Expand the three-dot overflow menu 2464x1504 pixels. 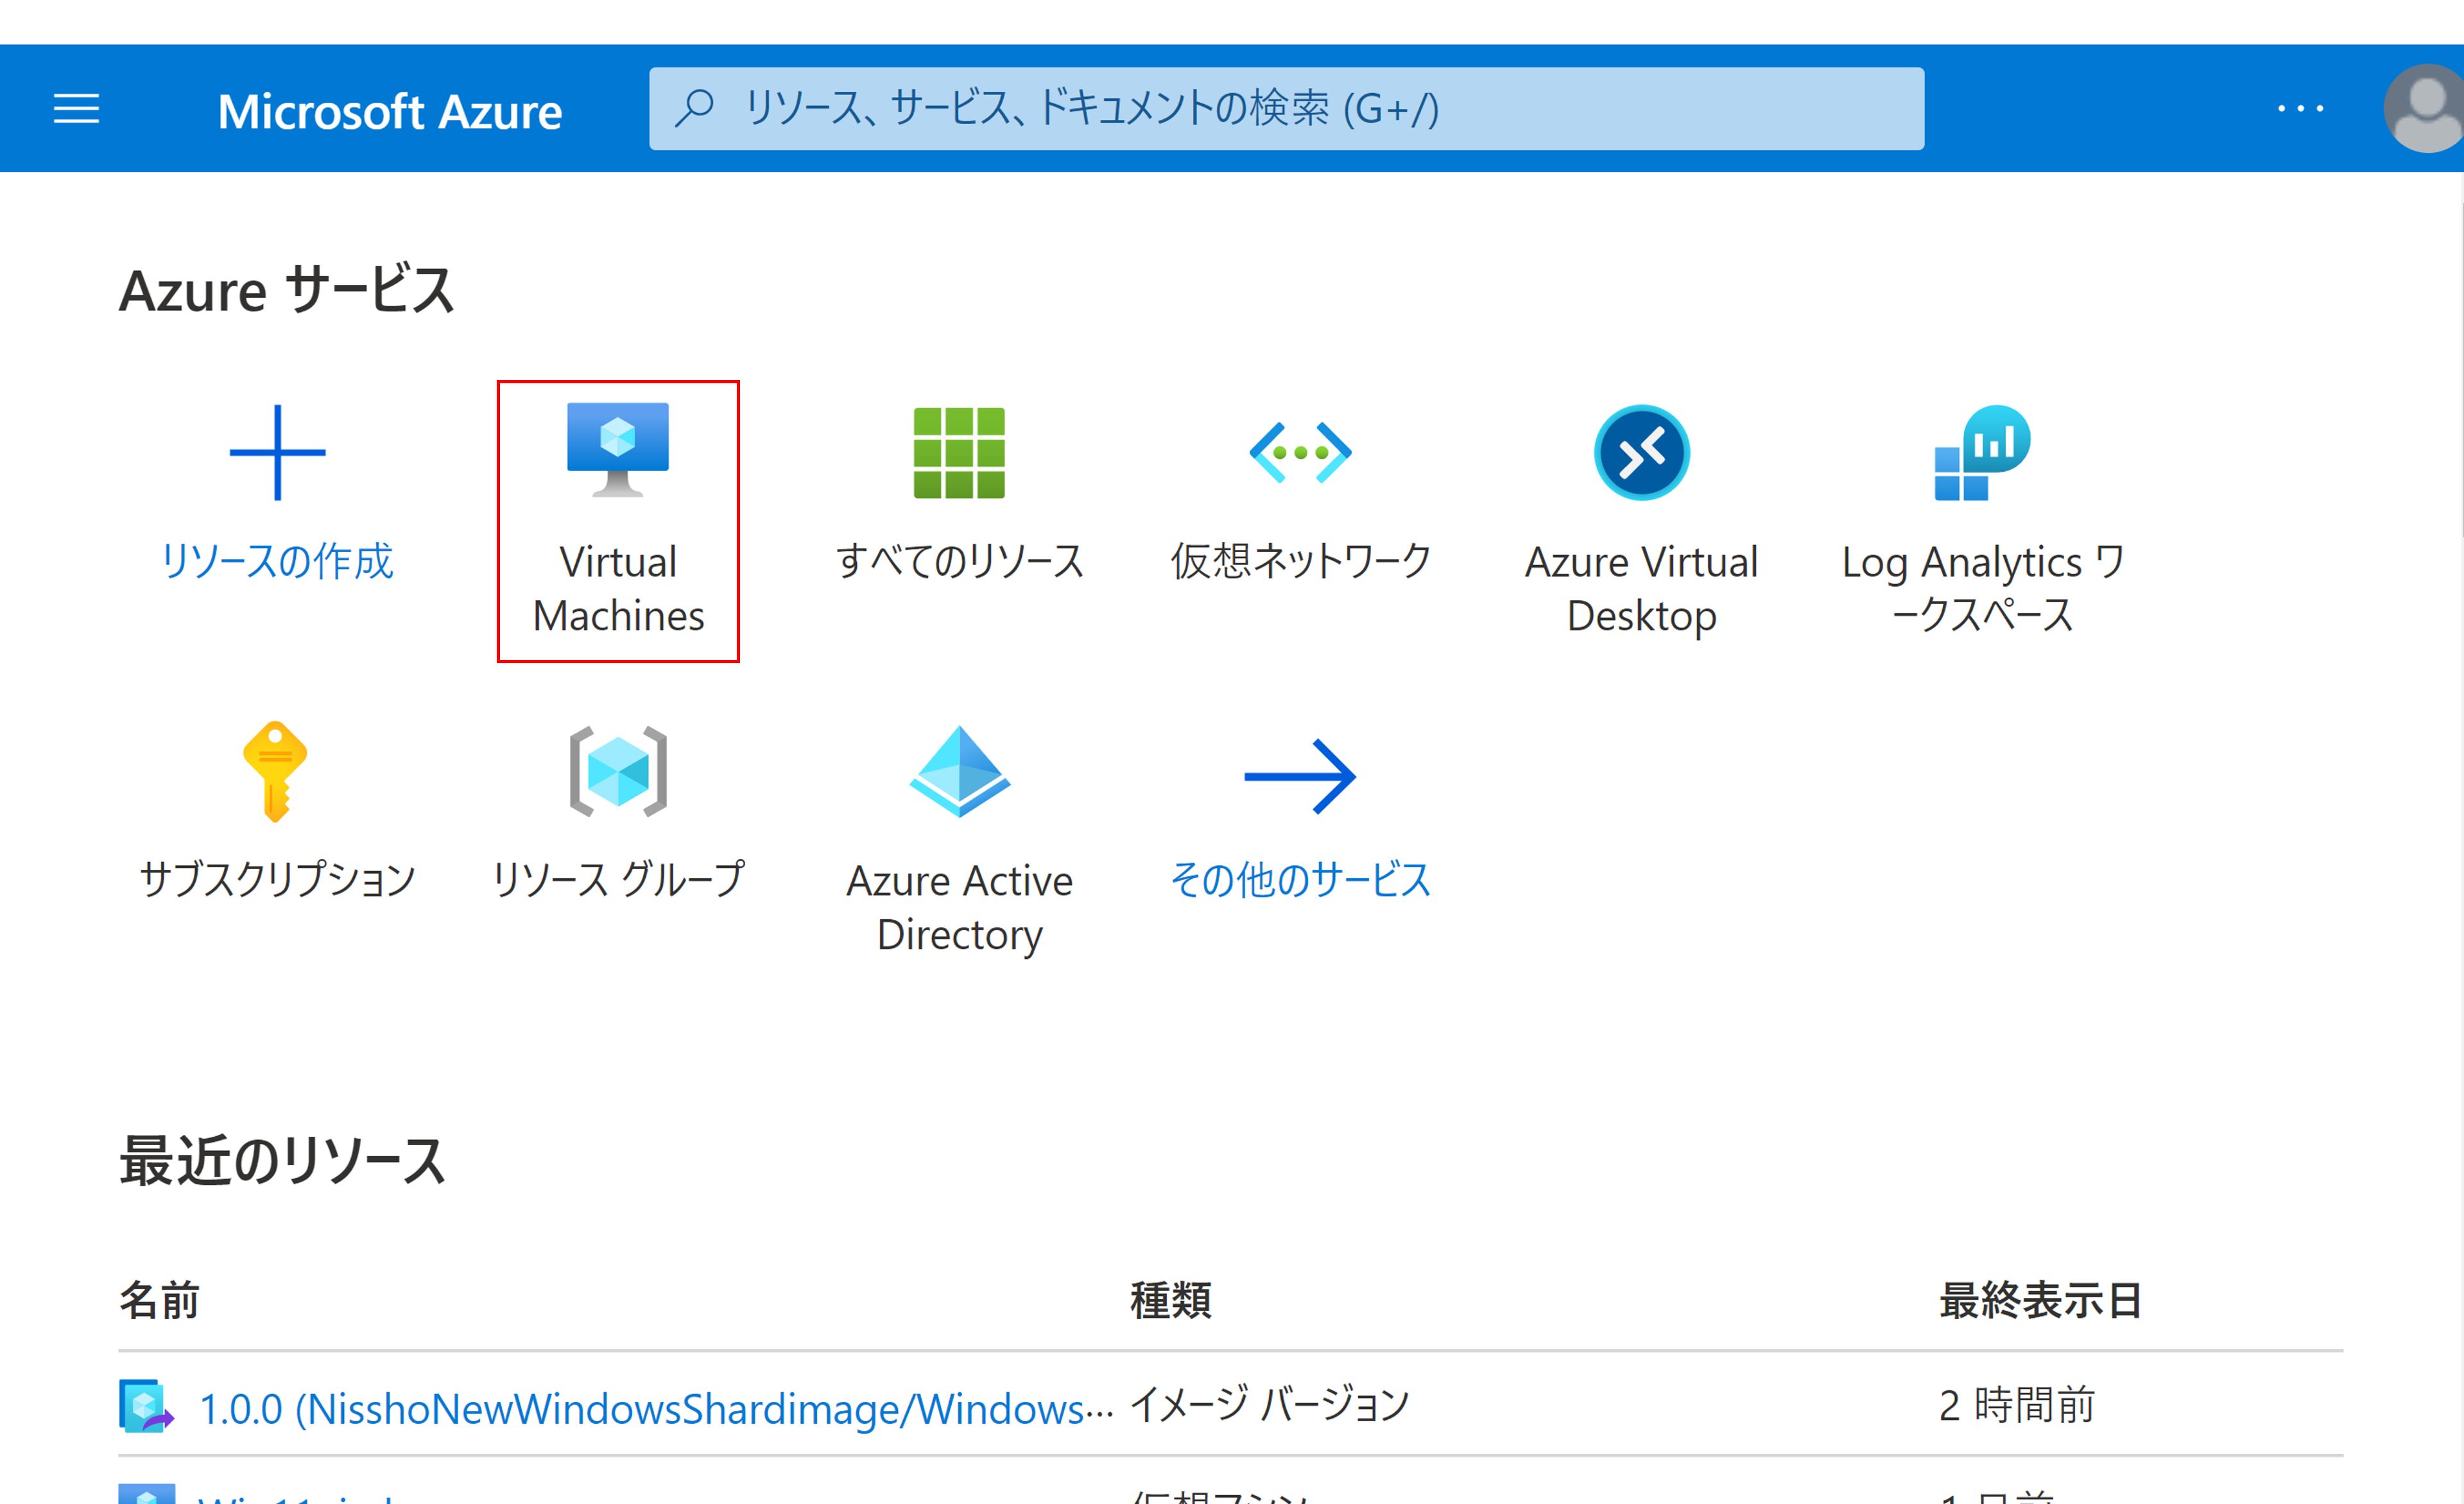tap(2300, 109)
